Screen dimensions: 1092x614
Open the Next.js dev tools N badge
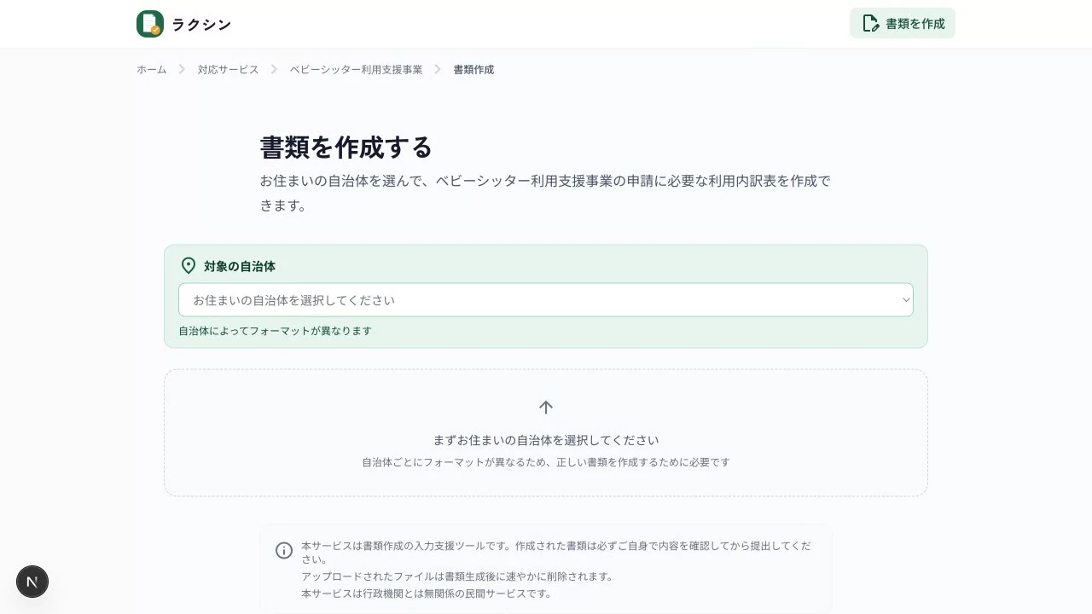(x=32, y=582)
